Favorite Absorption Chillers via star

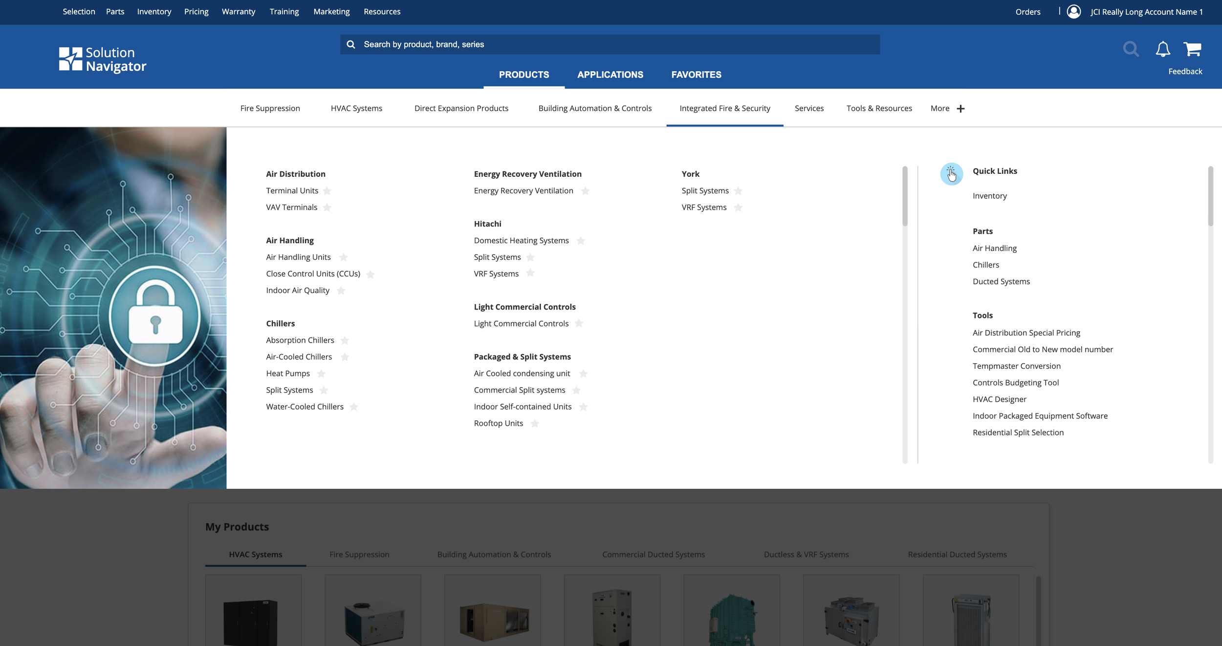[345, 340]
